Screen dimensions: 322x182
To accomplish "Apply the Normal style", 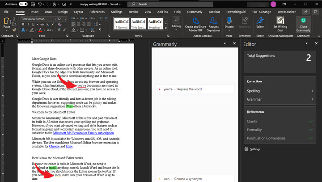I will pos(122,23).
